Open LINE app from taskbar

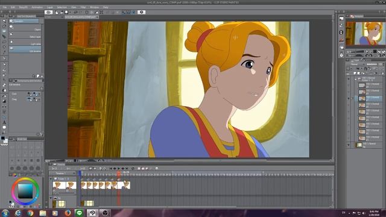tap(79, 213)
